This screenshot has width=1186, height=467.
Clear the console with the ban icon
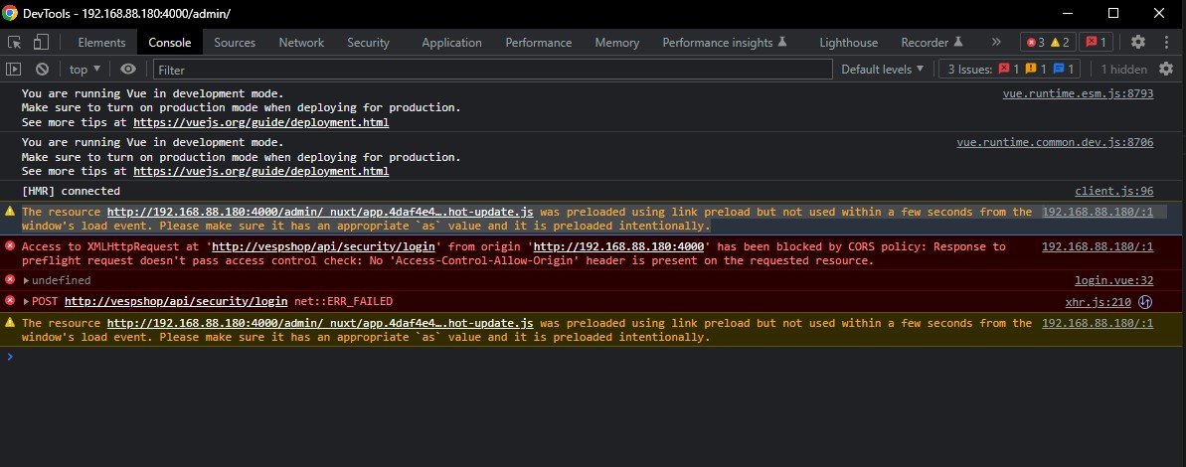tap(43, 70)
